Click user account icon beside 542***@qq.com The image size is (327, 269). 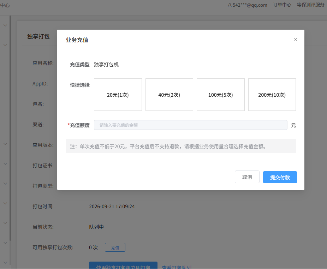point(230,5)
